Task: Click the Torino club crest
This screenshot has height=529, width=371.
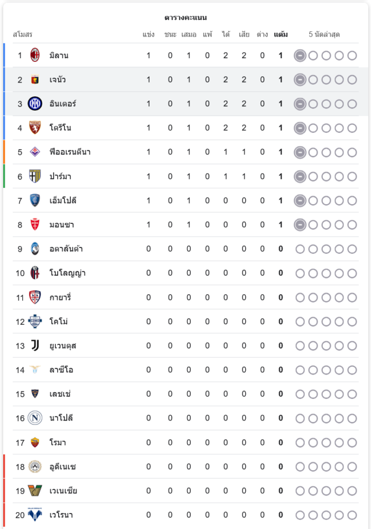Action: pyautogui.click(x=35, y=128)
